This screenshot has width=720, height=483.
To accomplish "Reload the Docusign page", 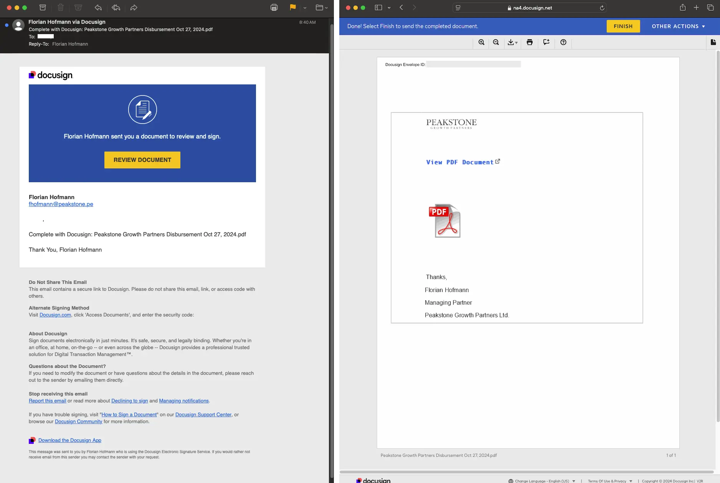I will tap(602, 8).
